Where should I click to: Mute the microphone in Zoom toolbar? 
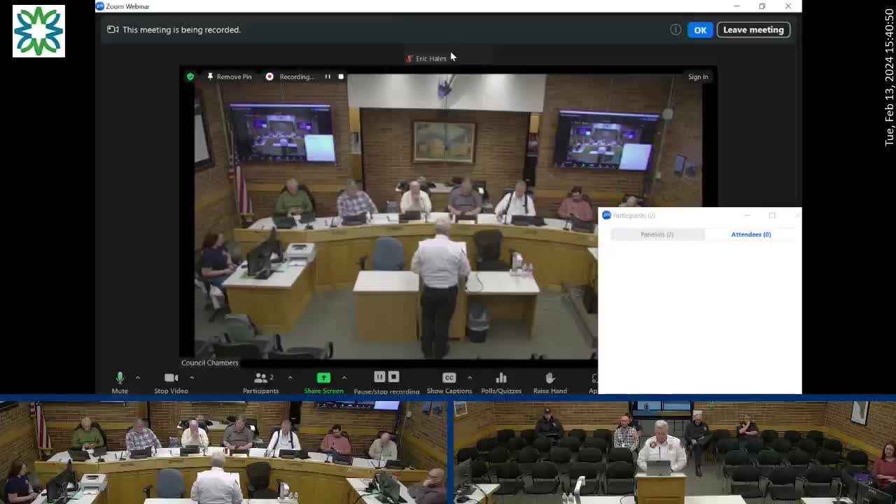pyautogui.click(x=120, y=378)
